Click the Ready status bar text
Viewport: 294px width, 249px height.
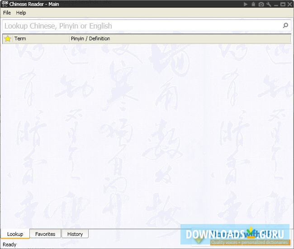coord(9,244)
